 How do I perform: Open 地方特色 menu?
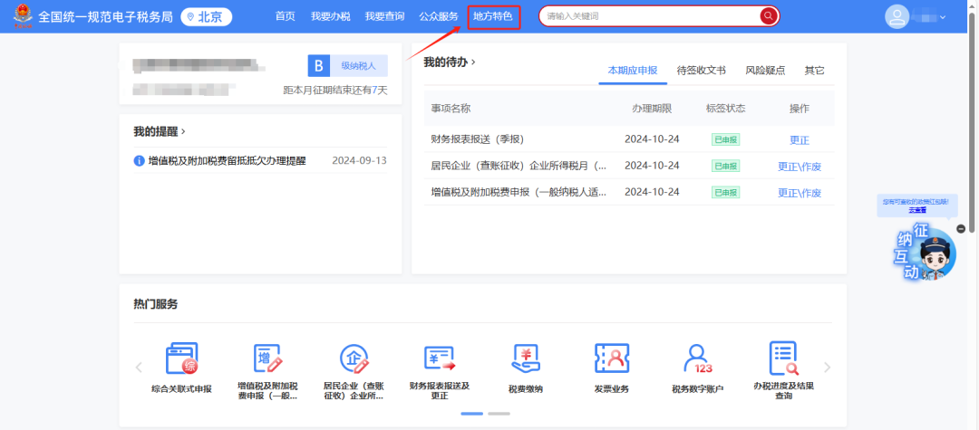click(x=493, y=17)
